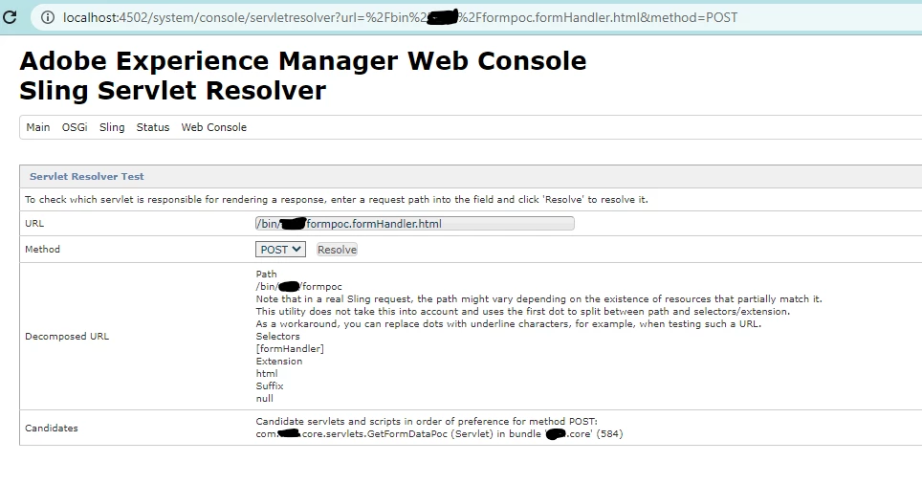
Task: Select the 'null' suffix value
Action: coord(265,398)
